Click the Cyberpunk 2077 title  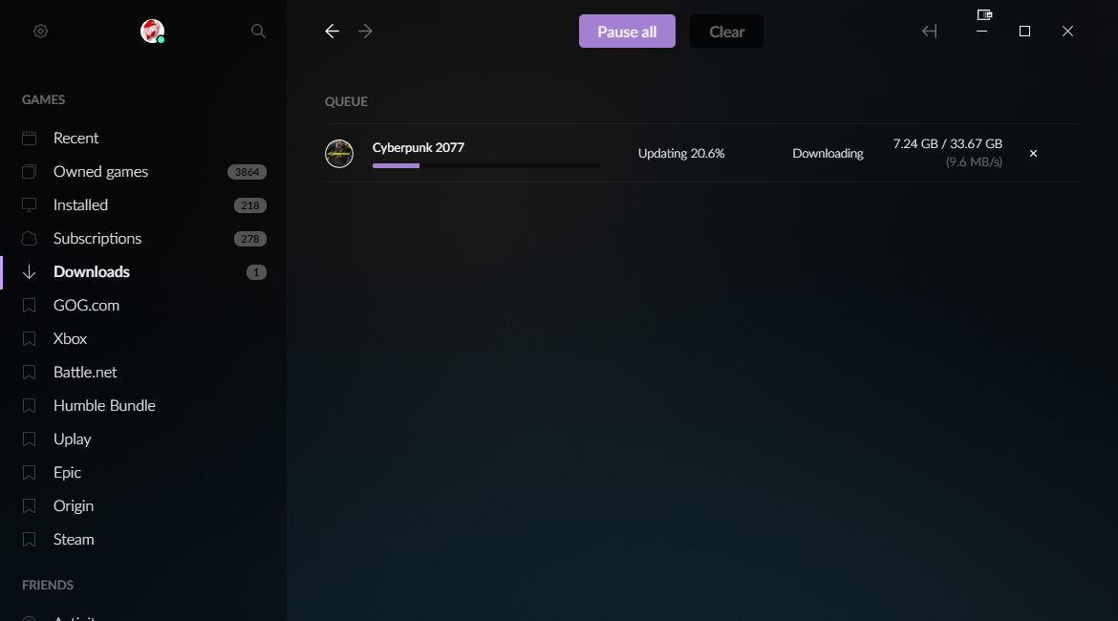click(418, 147)
